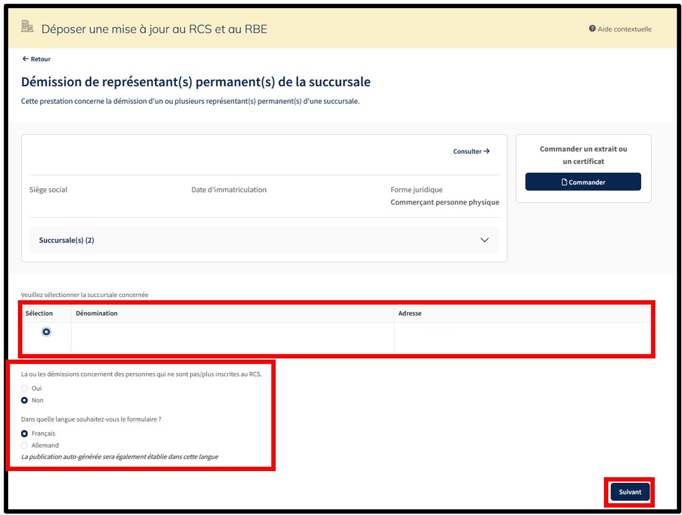Click the arrow icon next to Consulter

pos(487,151)
